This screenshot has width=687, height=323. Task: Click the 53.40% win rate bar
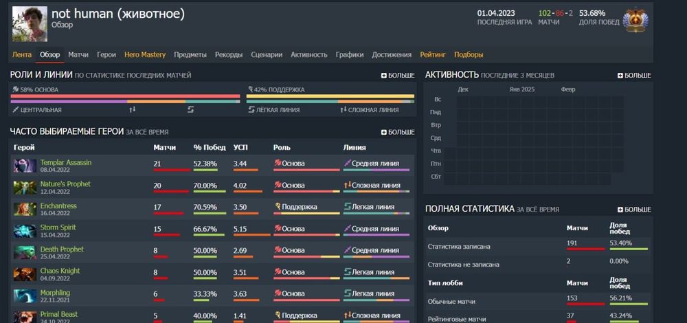click(629, 249)
